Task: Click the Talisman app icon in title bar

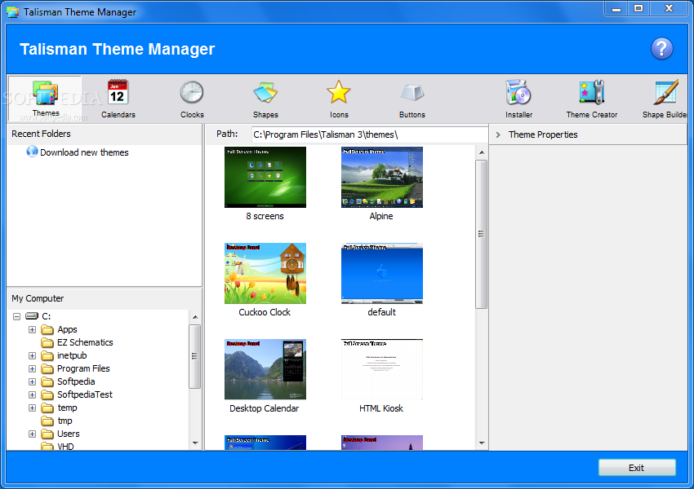Action: click(x=13, y=12)
